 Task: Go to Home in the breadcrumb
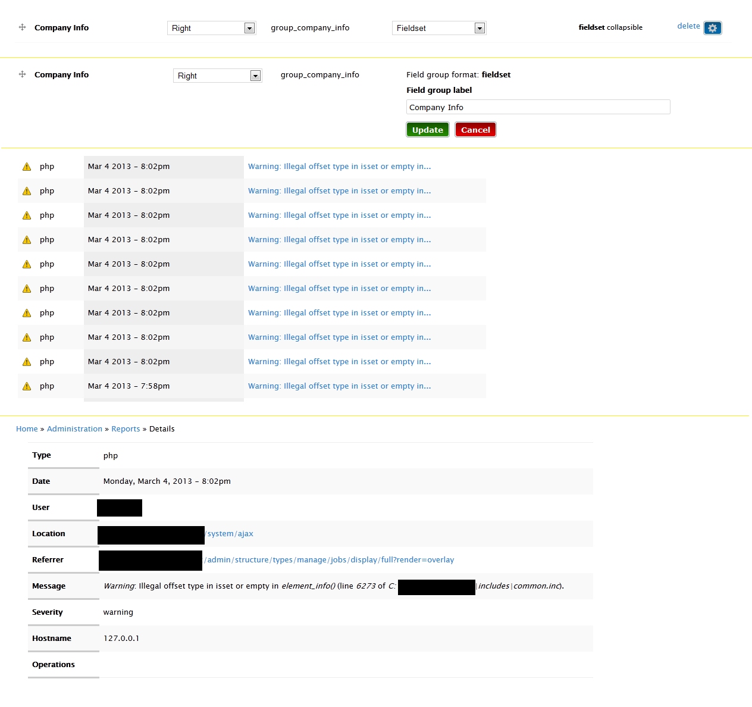click(27, 429)
